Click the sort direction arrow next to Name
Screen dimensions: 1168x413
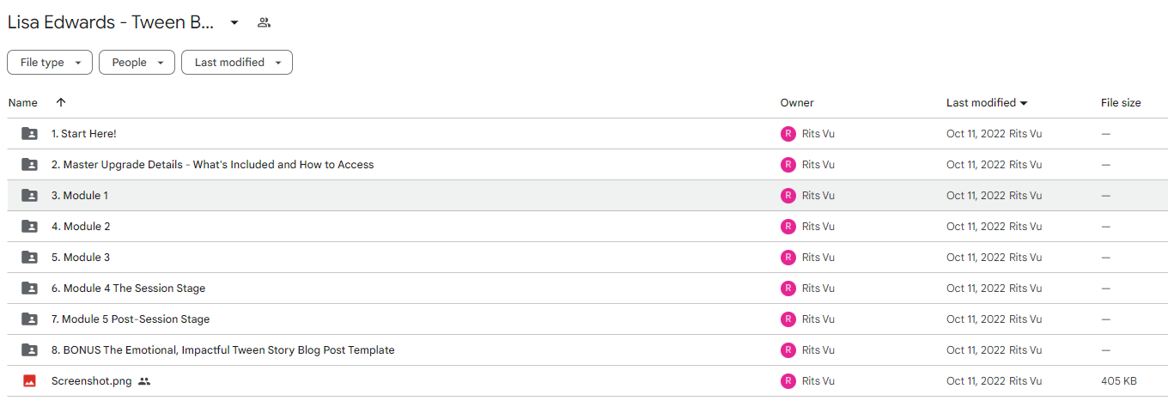pyautogui.click(x=60, y=102)
